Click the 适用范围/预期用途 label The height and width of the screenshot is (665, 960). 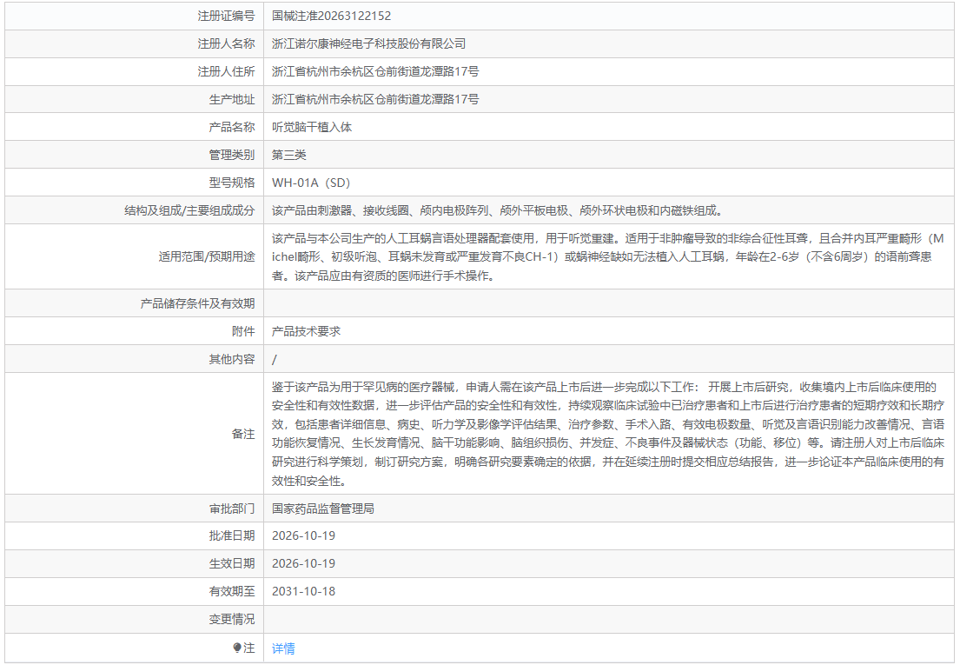tap(207, 256)
